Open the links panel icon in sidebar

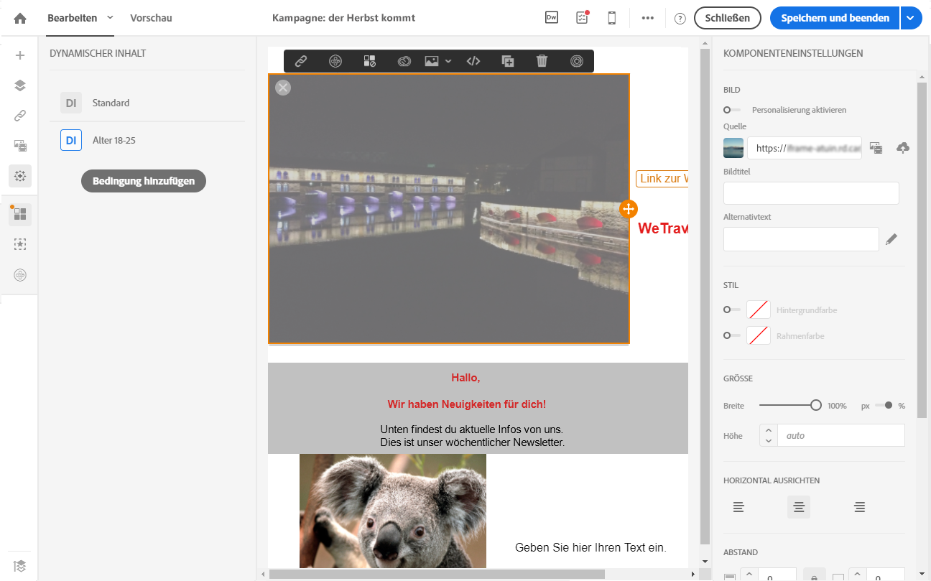click(x=20, y=116)
